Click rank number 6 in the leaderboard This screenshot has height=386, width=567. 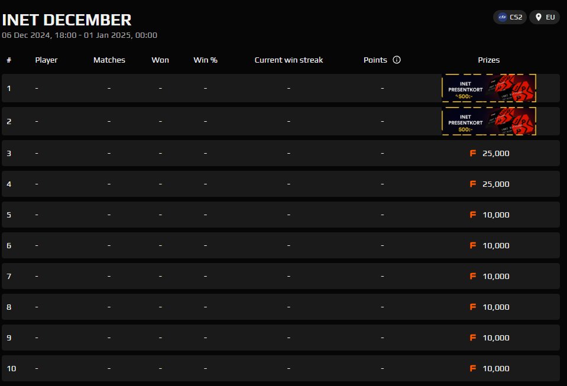(9, 245)
